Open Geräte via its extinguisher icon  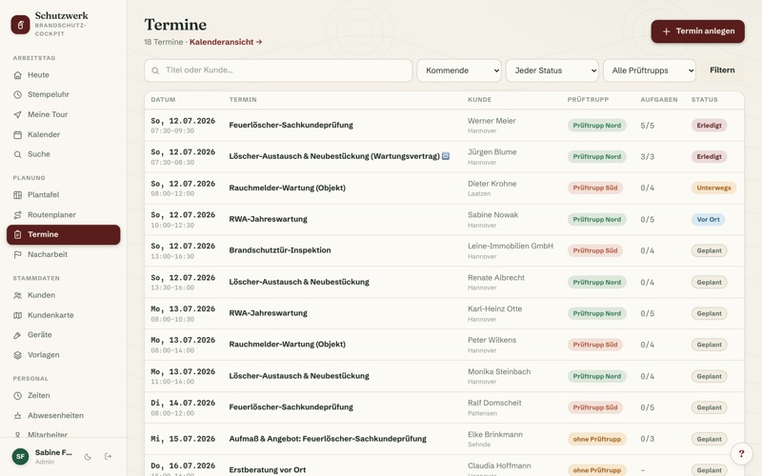[17, 335]
